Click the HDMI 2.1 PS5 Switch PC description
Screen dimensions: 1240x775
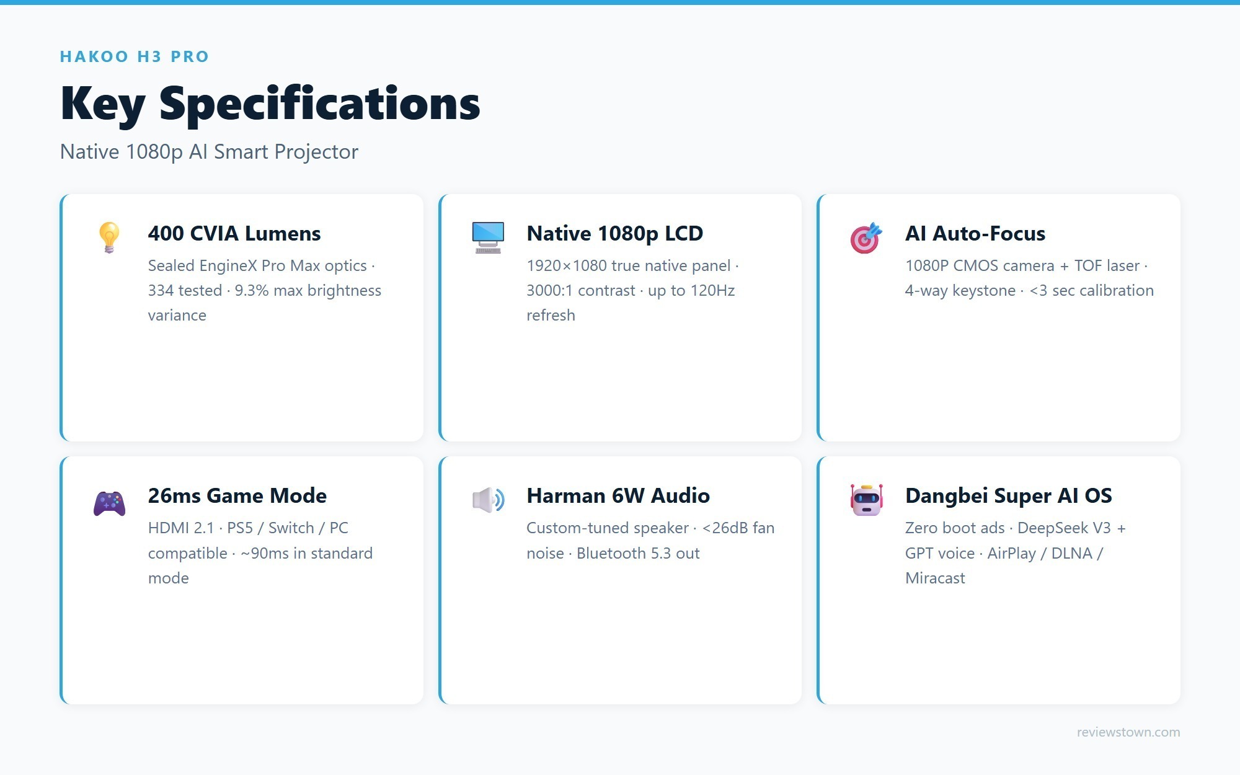[x=260, y=553]
